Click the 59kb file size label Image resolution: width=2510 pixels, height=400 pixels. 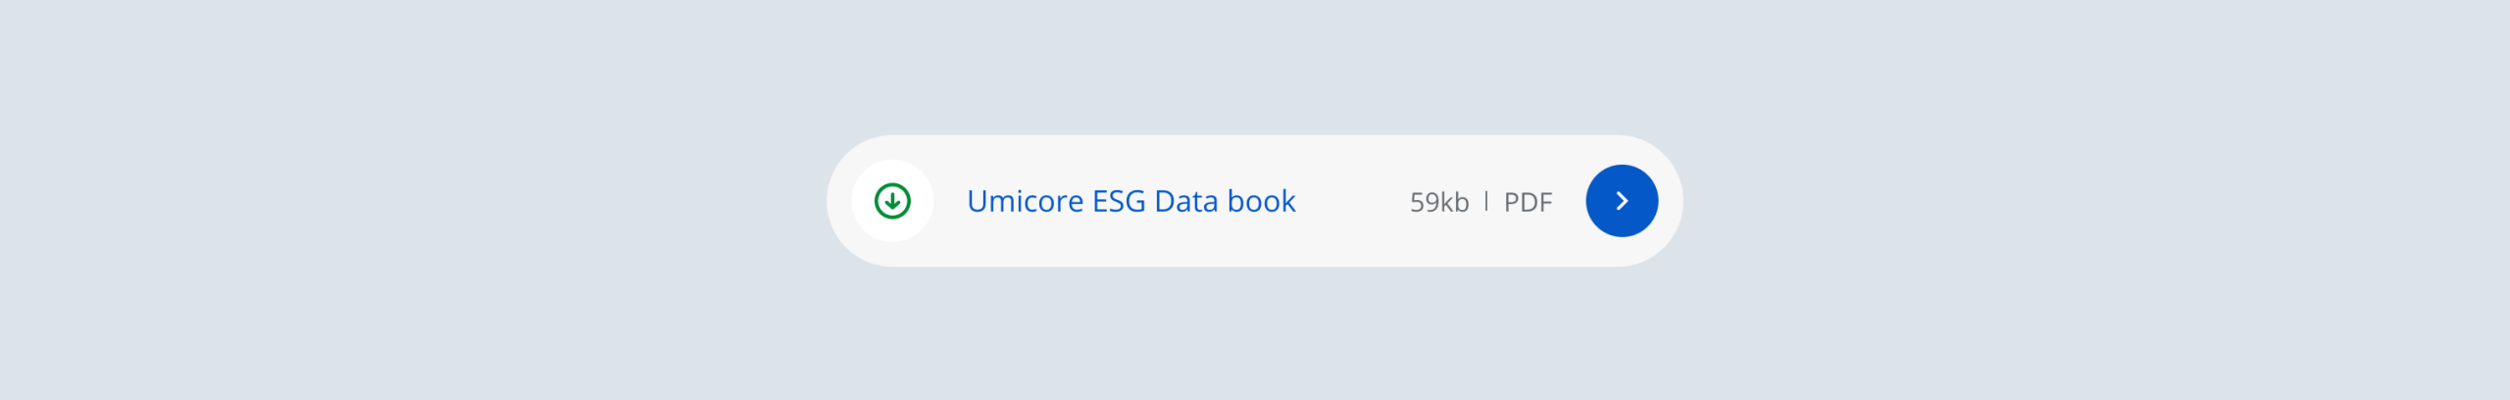pyautogui.click(x=1438, y=202)
